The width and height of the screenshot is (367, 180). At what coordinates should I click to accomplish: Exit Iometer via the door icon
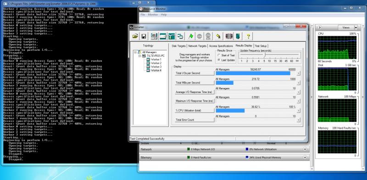(x=238, y=36)
